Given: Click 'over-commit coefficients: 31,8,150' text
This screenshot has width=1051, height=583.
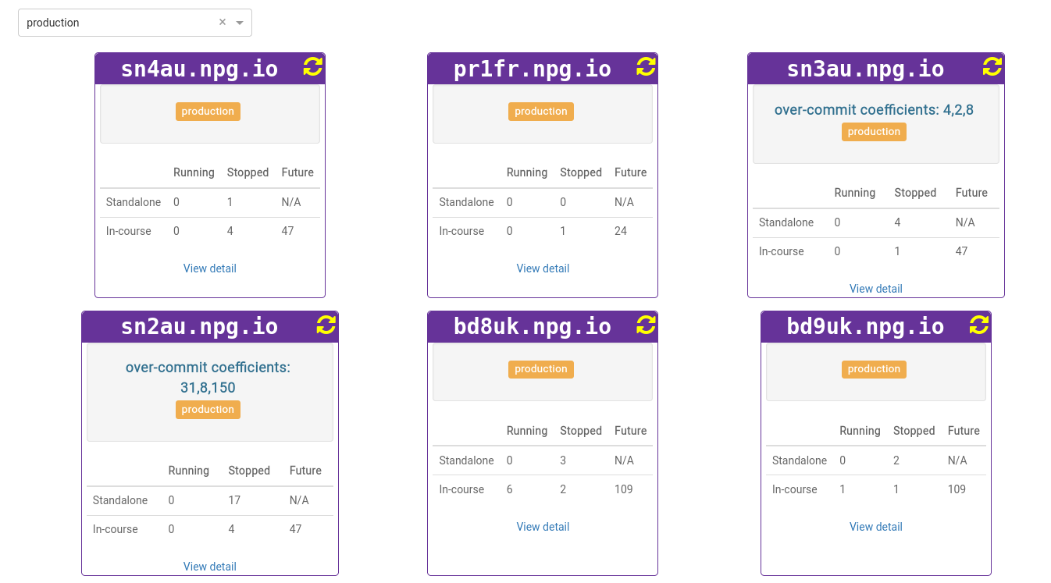Looking at the screenshot, I should (x=208, y=378).
